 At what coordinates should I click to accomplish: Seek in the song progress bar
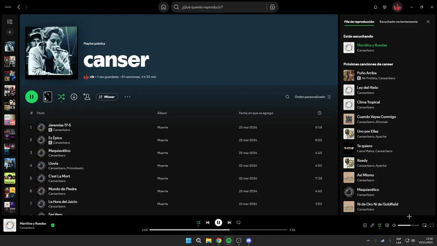[218, 230]
